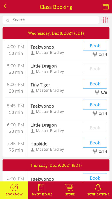The width and height of the screenshot is (112, 199).
Task: Click the Search input field
Action: tap(51, 20)
